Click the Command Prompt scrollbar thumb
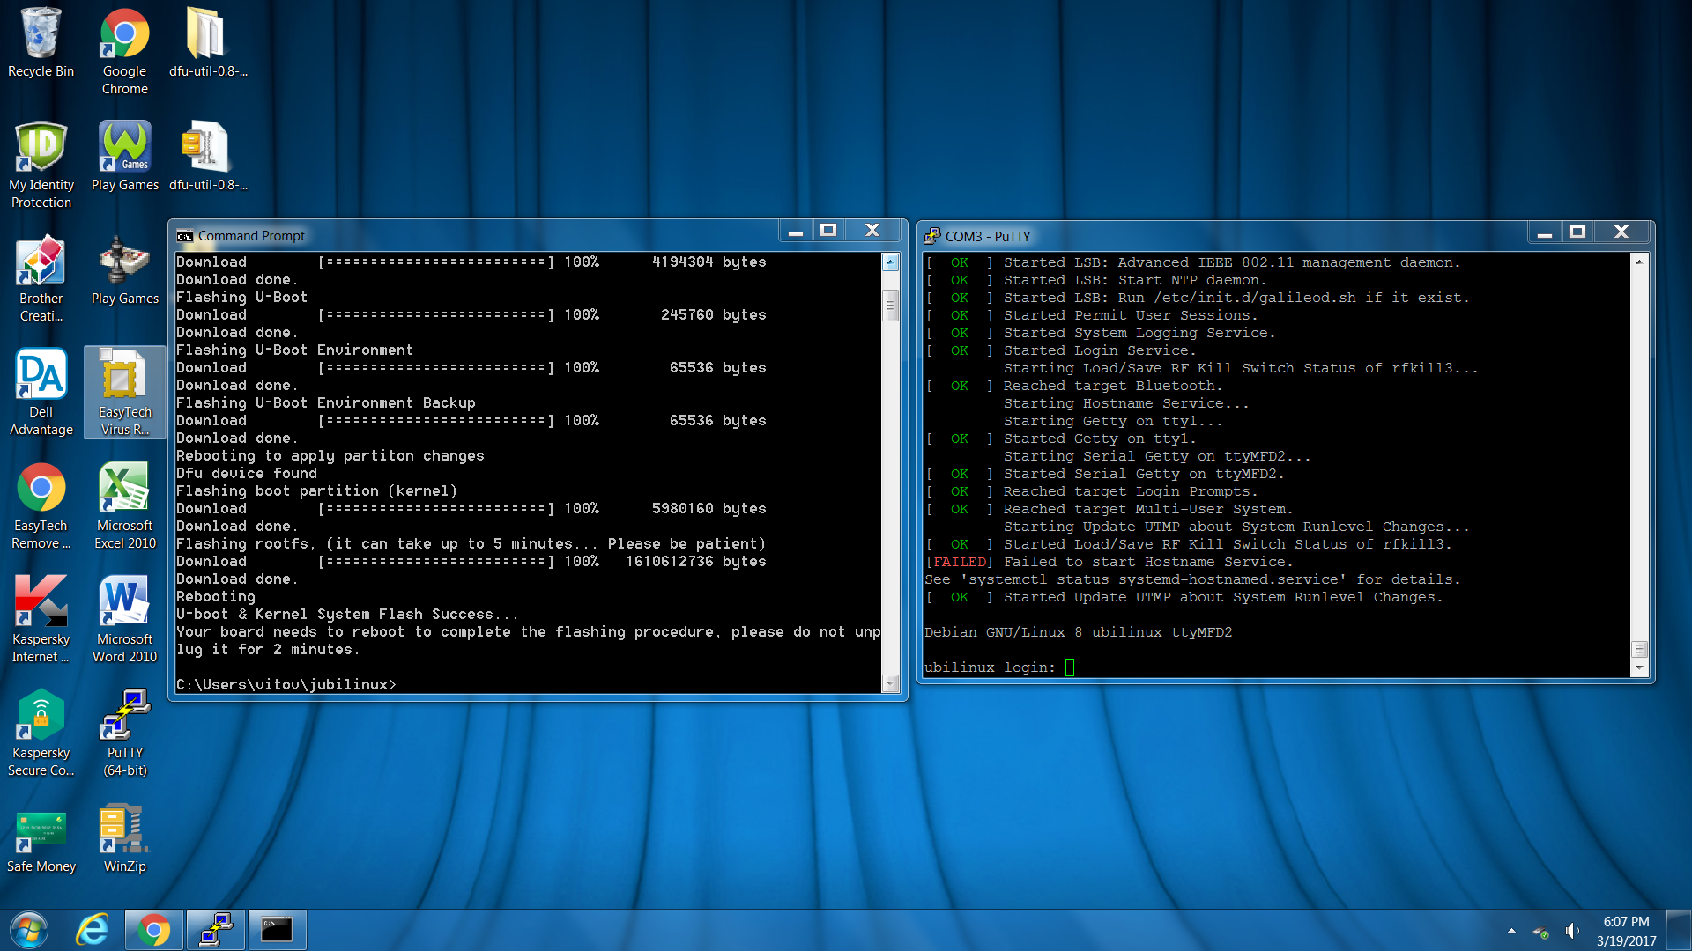Viewport: 1692px width, 951px height. pyautogui.click(x=890, y=306)
